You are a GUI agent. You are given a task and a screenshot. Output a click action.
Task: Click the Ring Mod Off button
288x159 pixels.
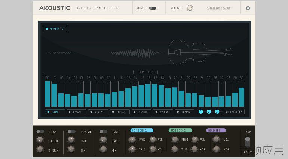pos(234,112)
